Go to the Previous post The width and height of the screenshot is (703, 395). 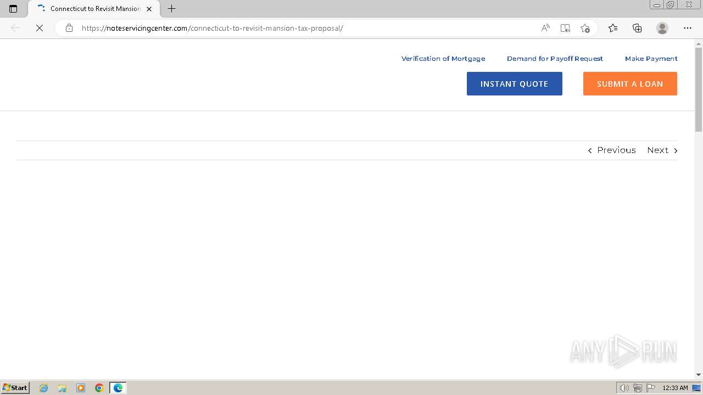612,150
